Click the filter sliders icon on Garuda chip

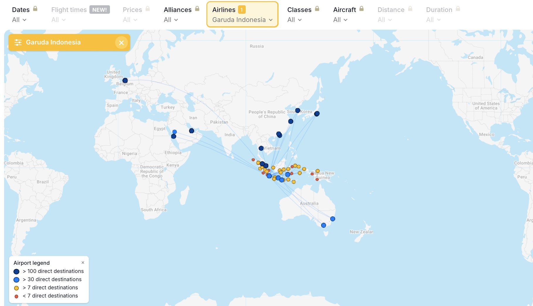point(18,42)
